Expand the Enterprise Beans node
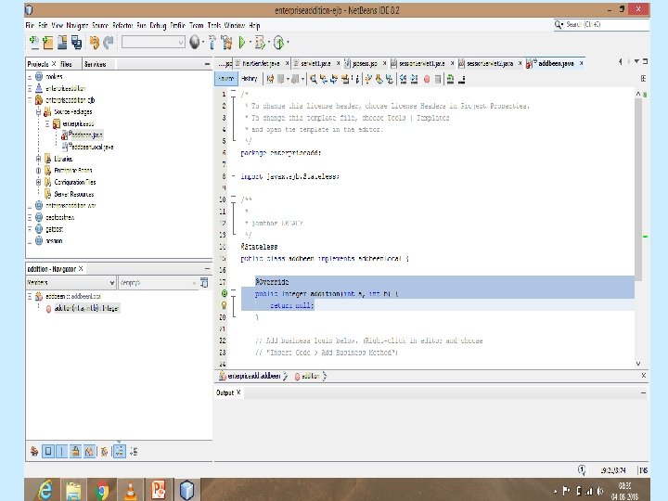The width and height of the screenshot is (668, 501). click(38, 171)
